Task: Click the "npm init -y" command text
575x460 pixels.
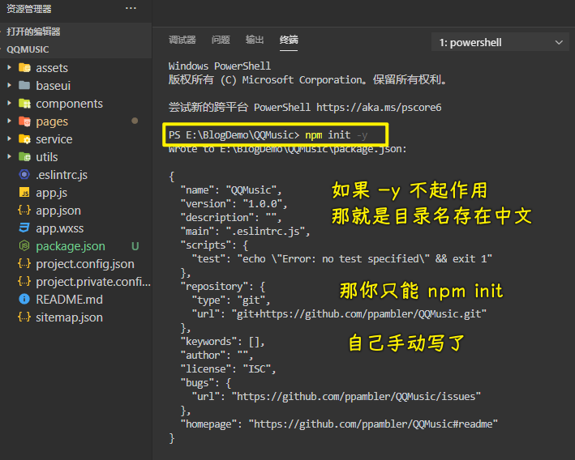Action: pos(337,135)
